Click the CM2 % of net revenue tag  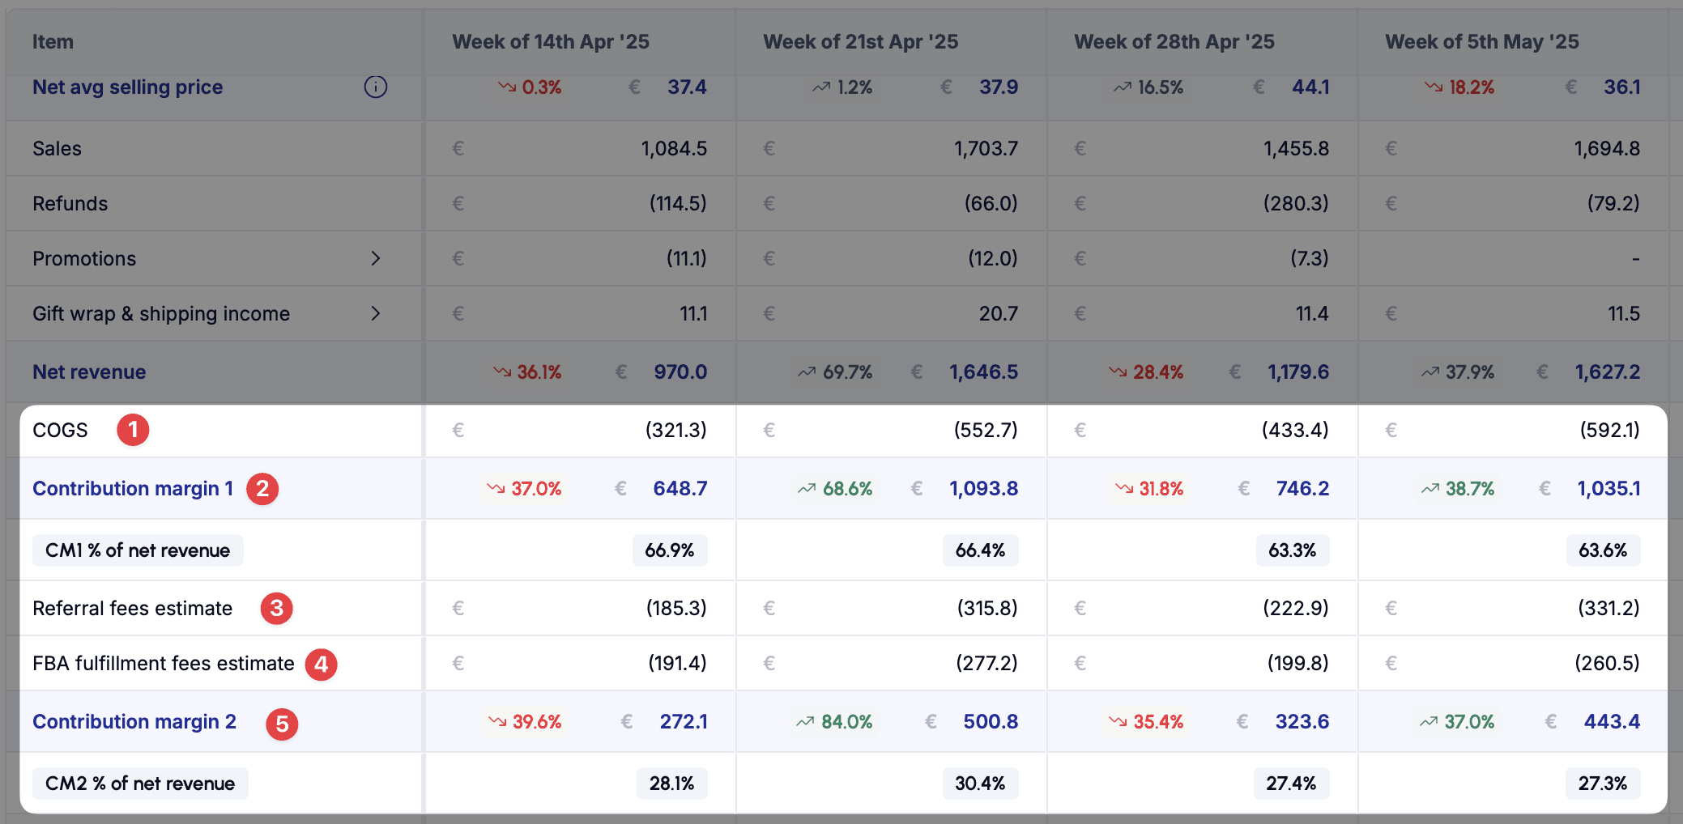(x=140, y=784)
